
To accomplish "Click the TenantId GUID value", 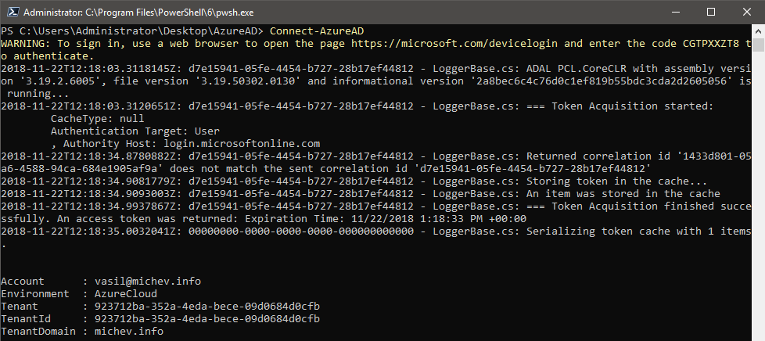I will click(207, 319).
